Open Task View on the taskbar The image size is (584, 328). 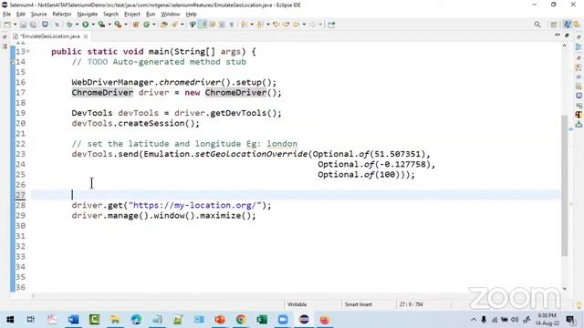(x=31, y=320)
